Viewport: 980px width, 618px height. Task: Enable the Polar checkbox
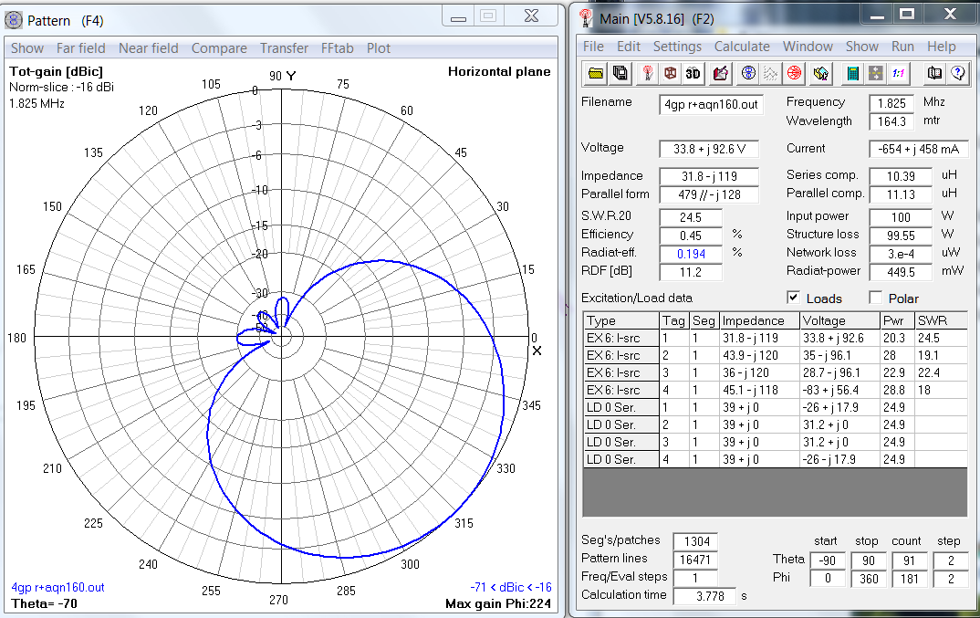point(876,298)
